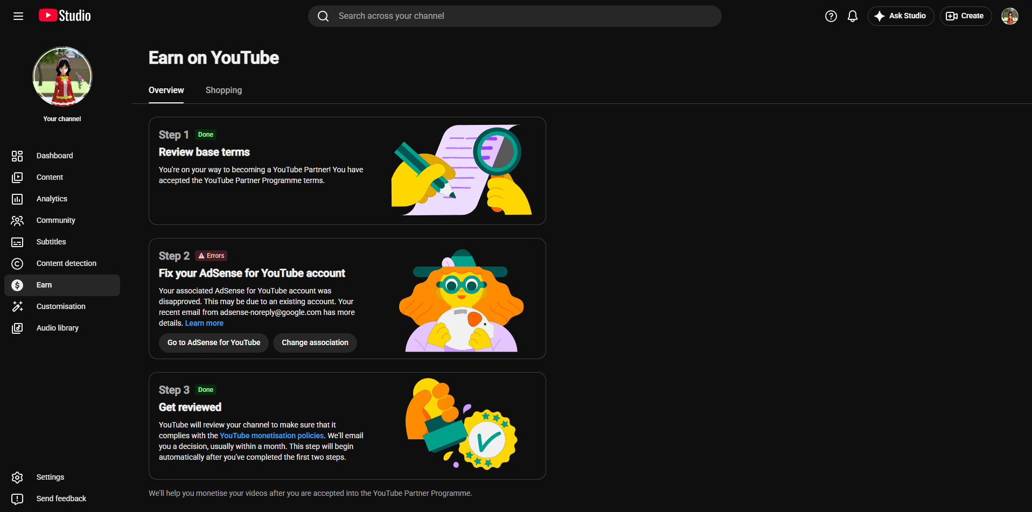
Task: Go to Analytics in the sidebar
Action: [x=62, y=199]
